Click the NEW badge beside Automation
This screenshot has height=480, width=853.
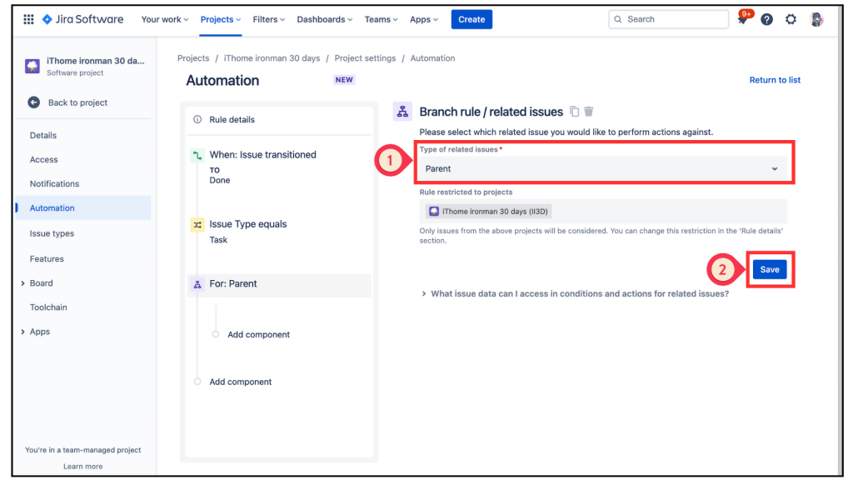[344, 80]
